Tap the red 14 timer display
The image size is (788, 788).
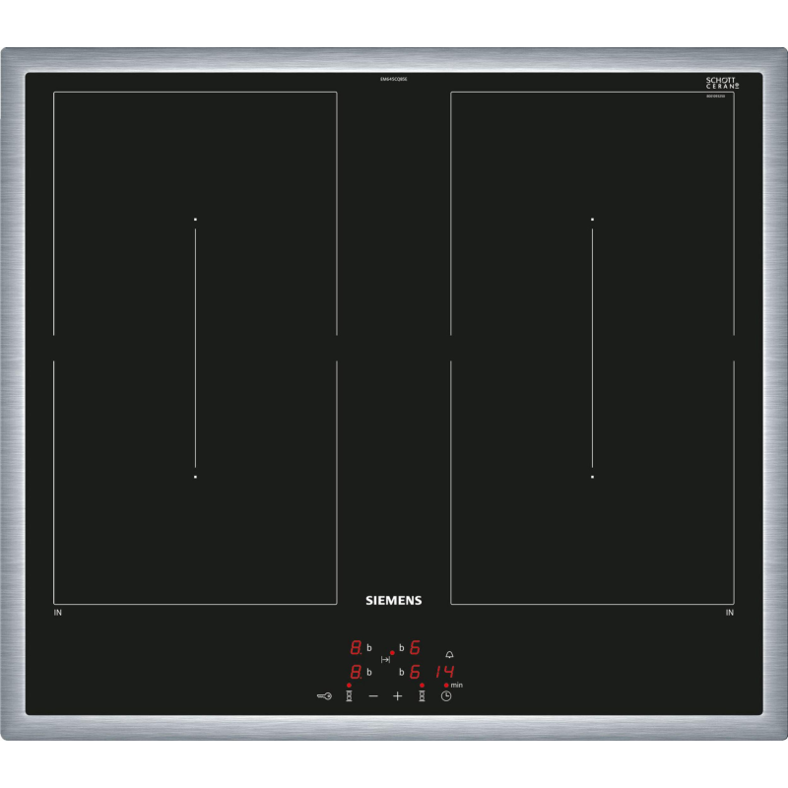[x=443, y=672]
